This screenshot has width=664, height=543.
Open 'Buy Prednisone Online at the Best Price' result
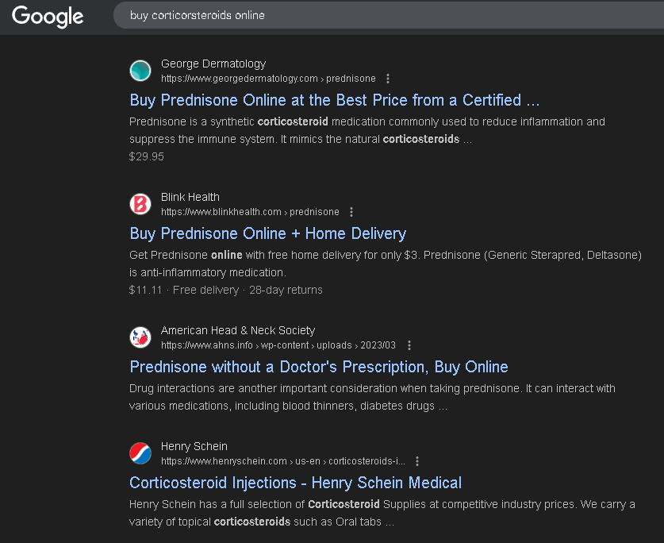334,100
